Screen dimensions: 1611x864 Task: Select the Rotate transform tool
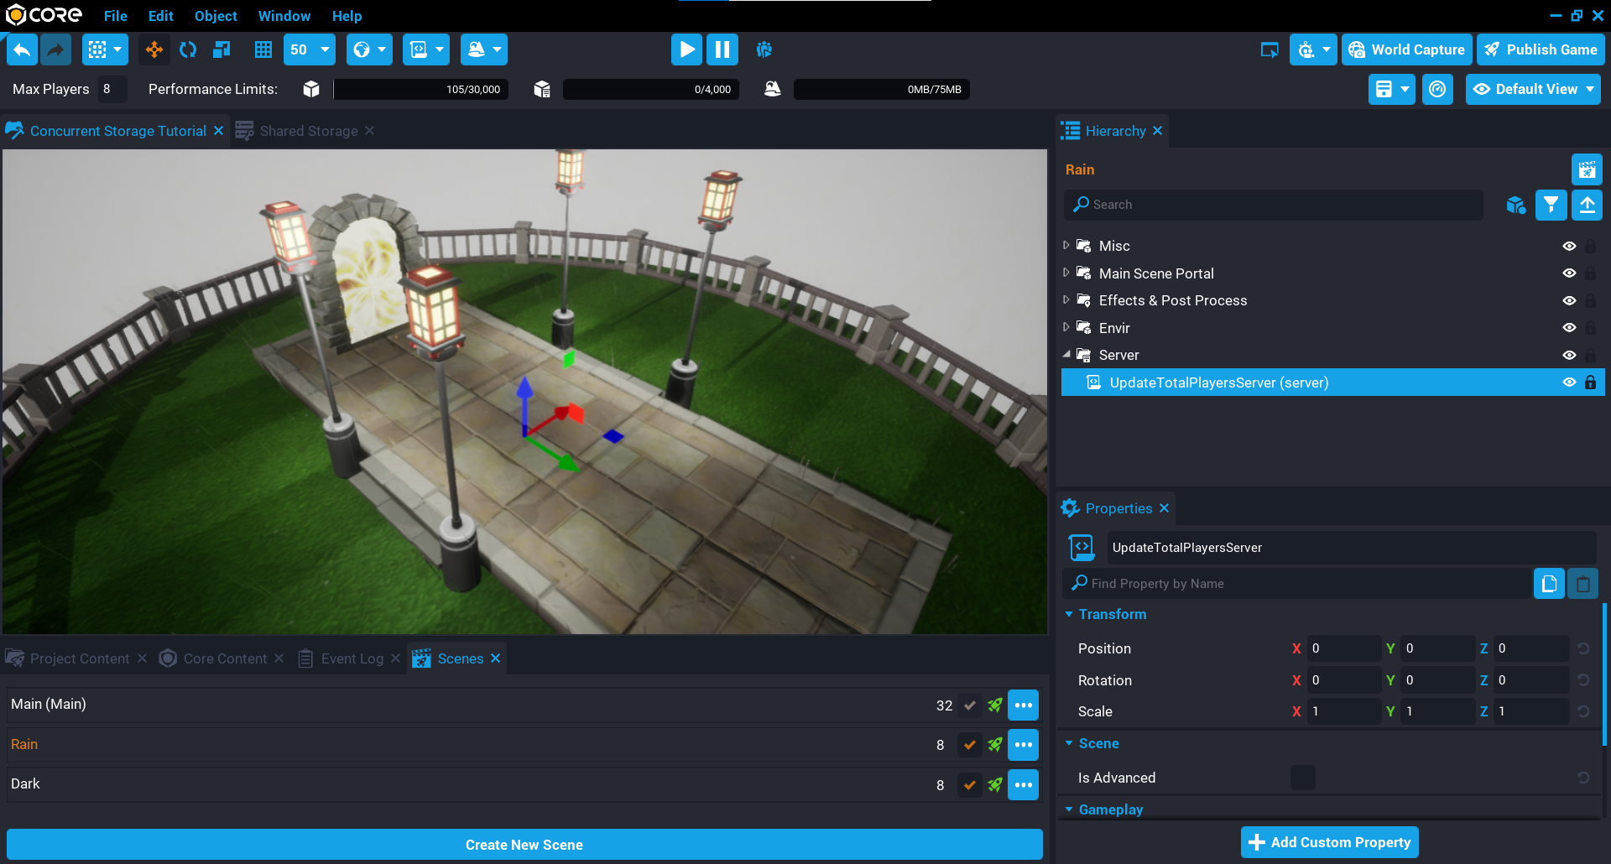coord(188,50)
